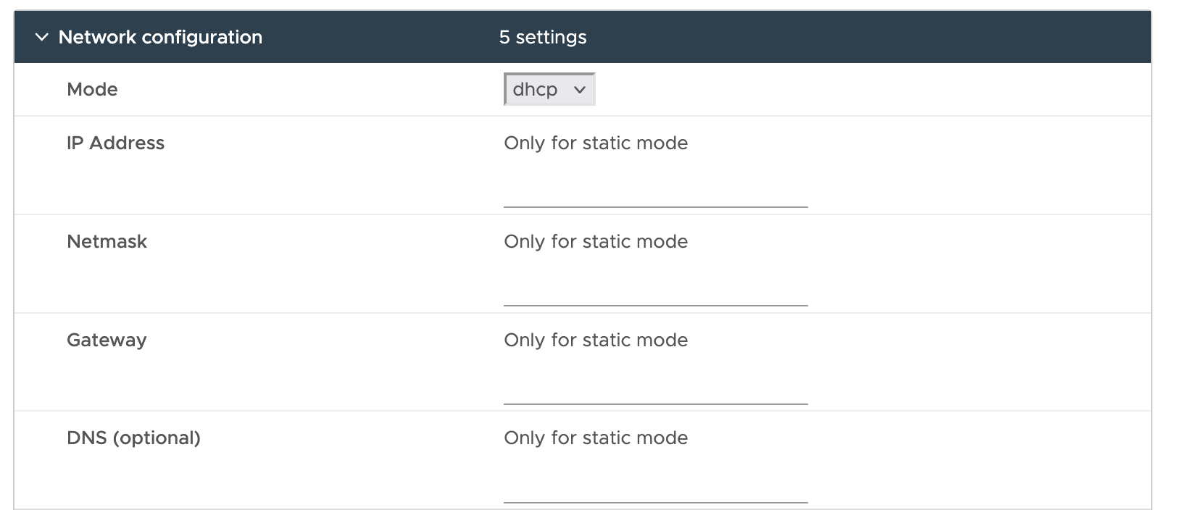
Task: Click the Gateway setting label
Action: click(107, 340)
